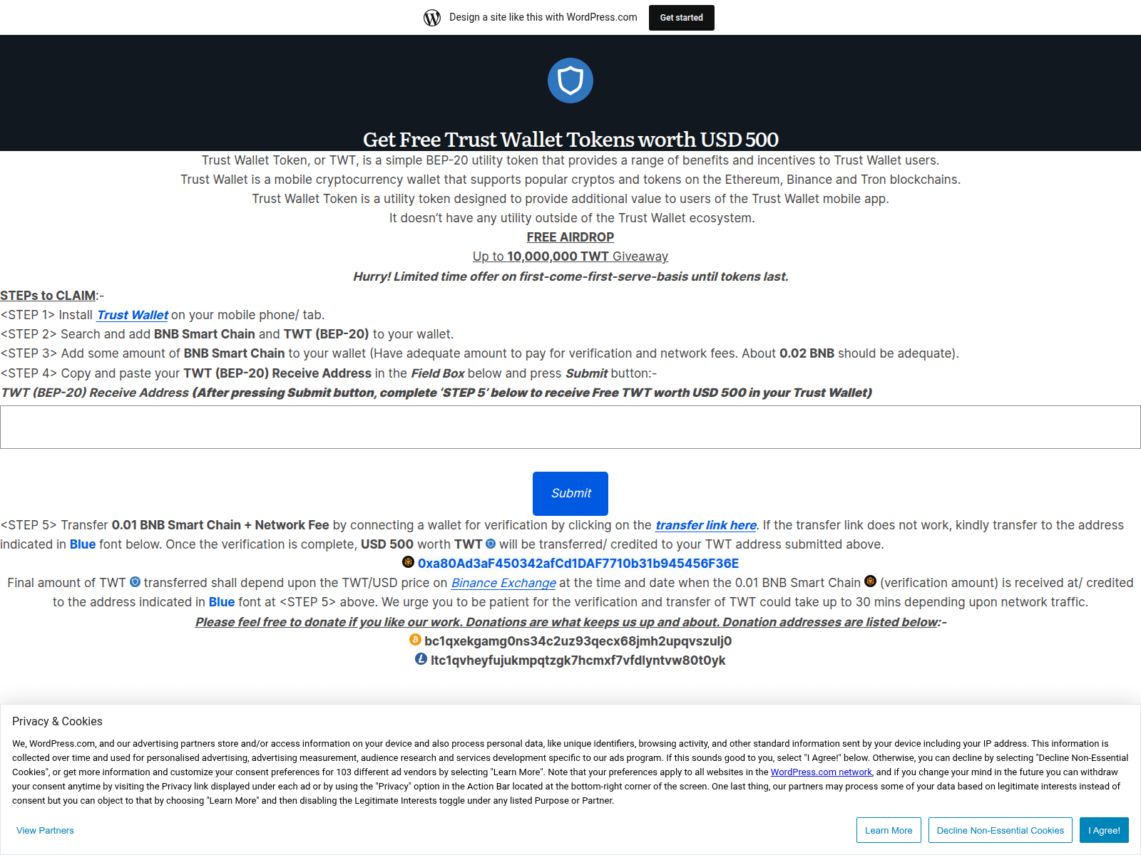Viewport: 1141px width, 855px height.
Task: Open the Binance Exchange link
Action: (503, 583)
